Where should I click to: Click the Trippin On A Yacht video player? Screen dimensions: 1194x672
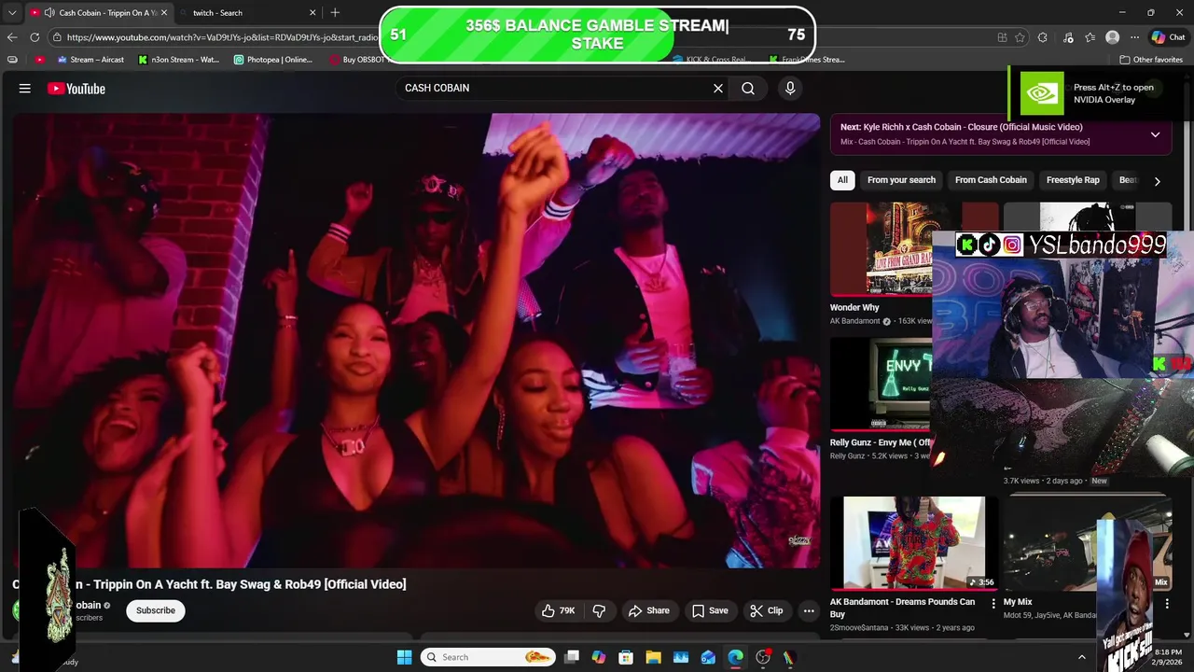[416, 341]
